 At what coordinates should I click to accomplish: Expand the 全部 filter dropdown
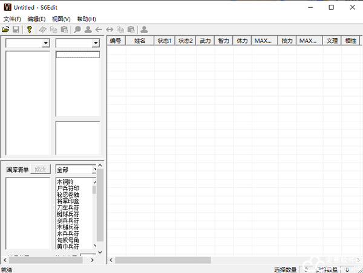[94, 170]
